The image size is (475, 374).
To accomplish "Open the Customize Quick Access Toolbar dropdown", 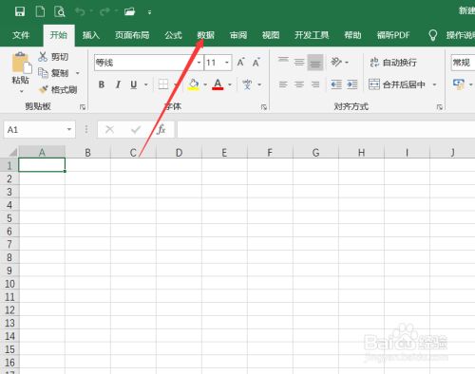I will [x=149, y=12].
